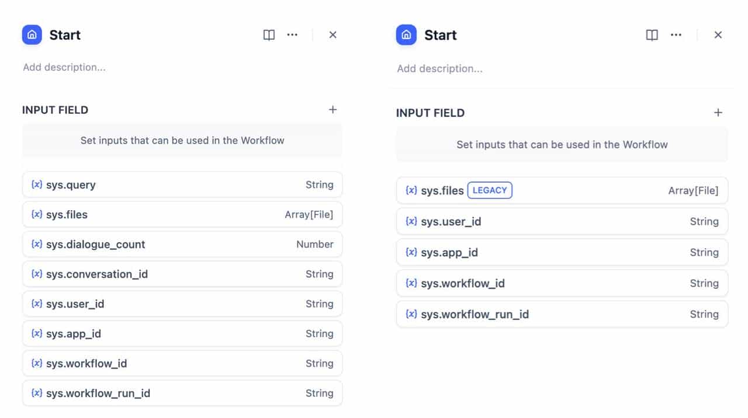Click Add description on right Start node
Screen dimensions: 748x418
(x=439, y=68)
